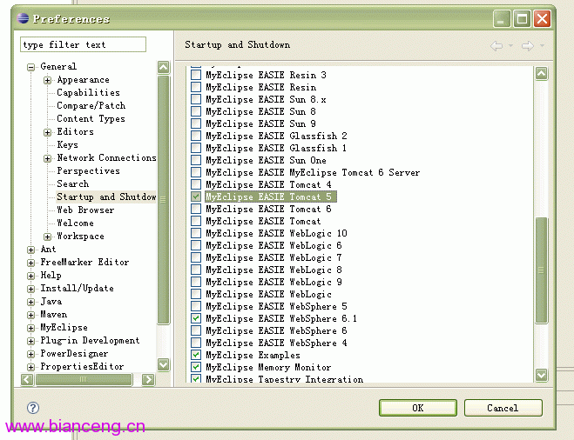Check MyEclipse EASIE Sun 9
The height and width of the screenshot is (440, 574).
[x=196, y=123]
